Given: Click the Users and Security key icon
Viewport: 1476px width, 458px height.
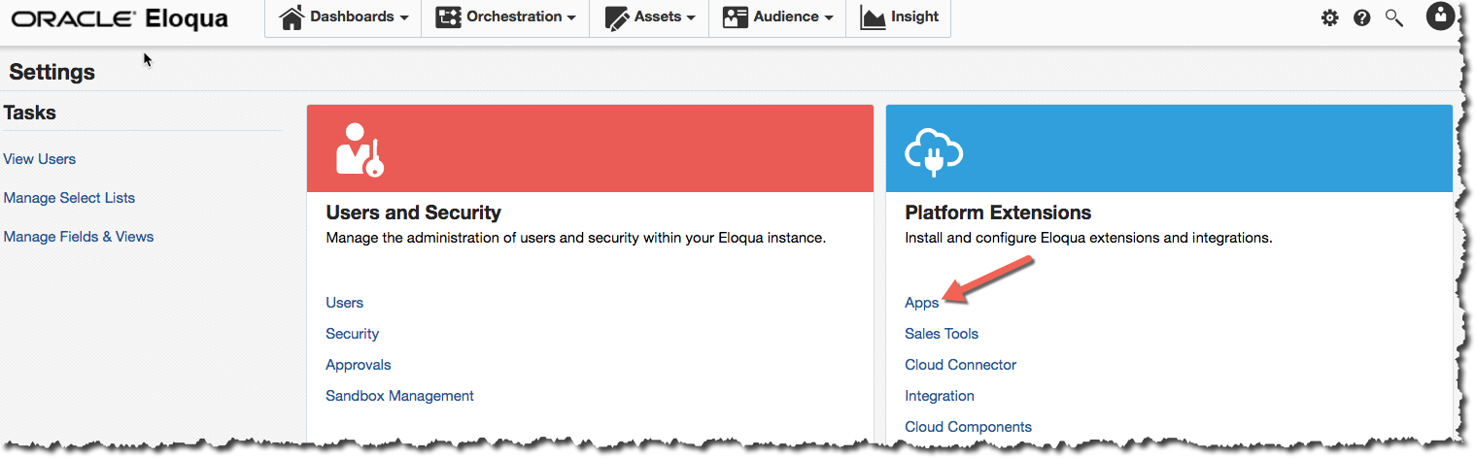Looking at the screenshot, I should tap(360, 149).
